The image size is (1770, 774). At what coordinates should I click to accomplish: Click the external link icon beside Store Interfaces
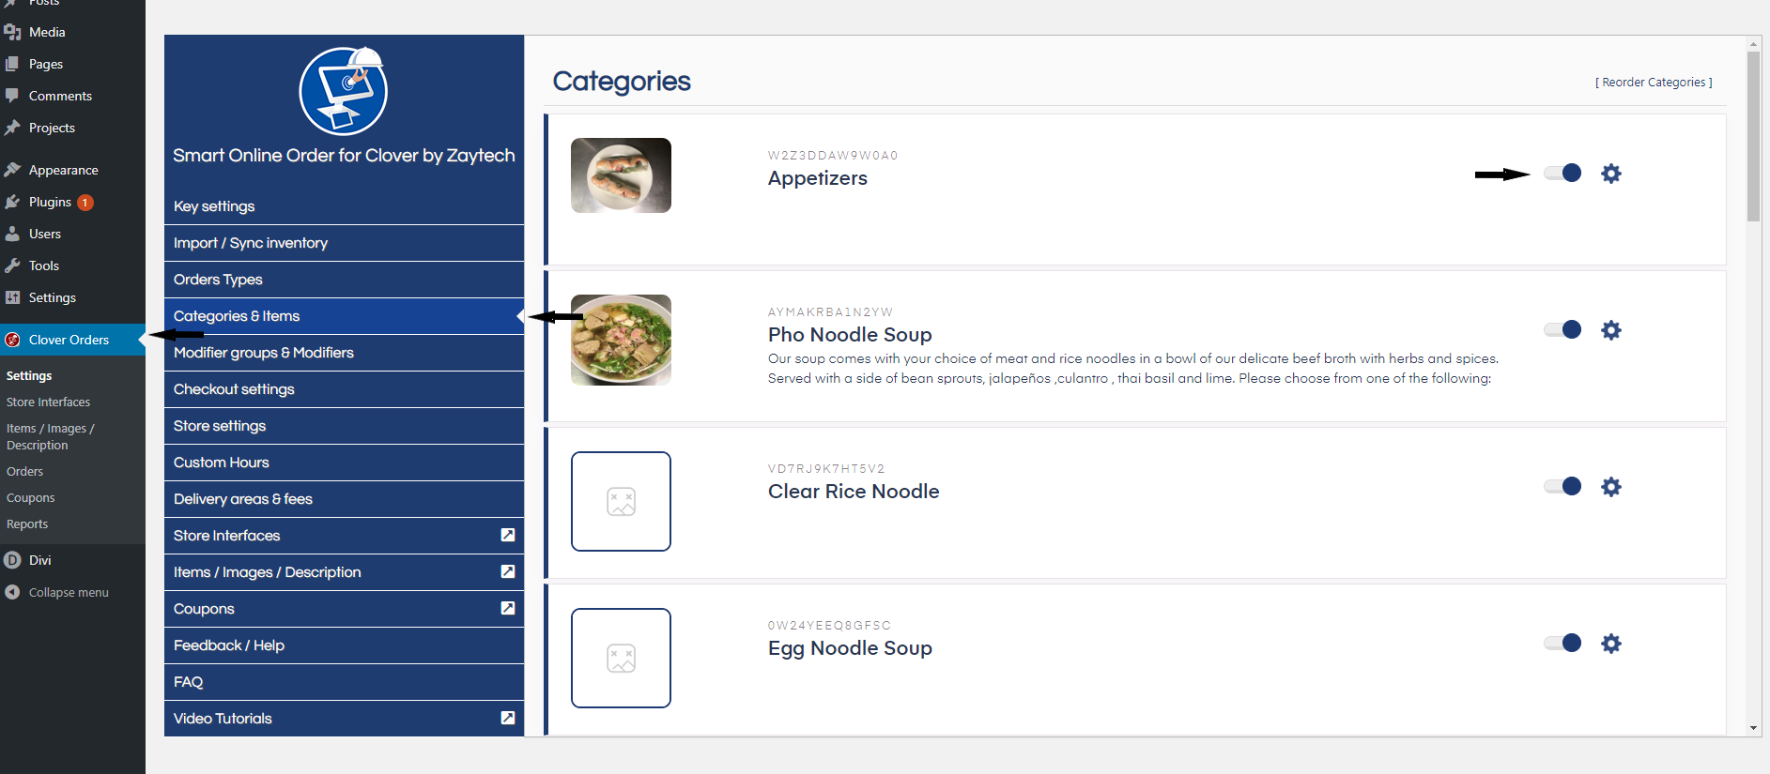tap(507, 535)
